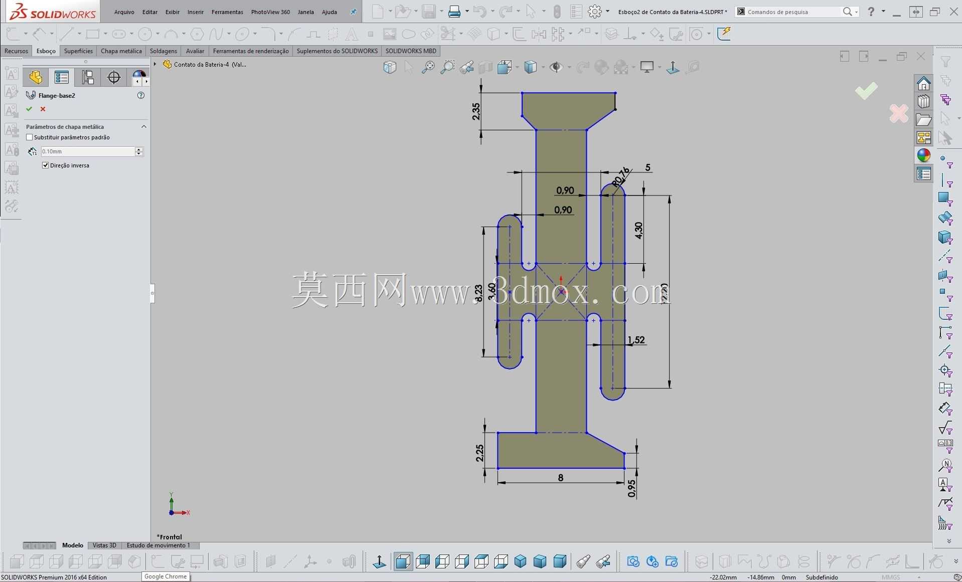Open the Section View tool
This screenshot has height=582, width=962.
click(x=485, y=67)
